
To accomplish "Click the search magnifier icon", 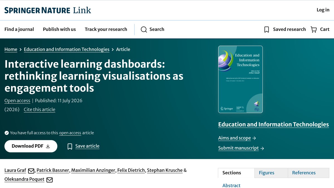I will click(x=144, y=30).
